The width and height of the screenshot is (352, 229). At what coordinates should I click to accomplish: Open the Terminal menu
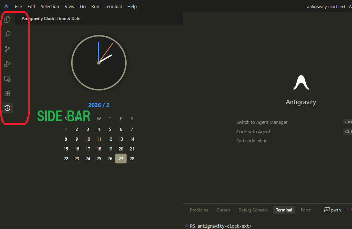pos(113,6)
